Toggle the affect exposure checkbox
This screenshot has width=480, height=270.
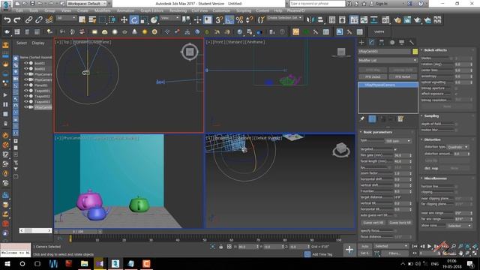pos(456,94)
